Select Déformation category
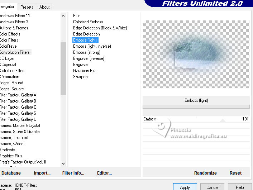This screenshot has width=253, height=190. (x=10, y=77)
